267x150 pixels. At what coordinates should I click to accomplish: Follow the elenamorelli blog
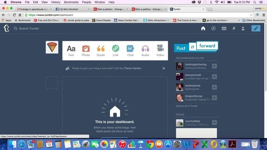tap(214, 77)
